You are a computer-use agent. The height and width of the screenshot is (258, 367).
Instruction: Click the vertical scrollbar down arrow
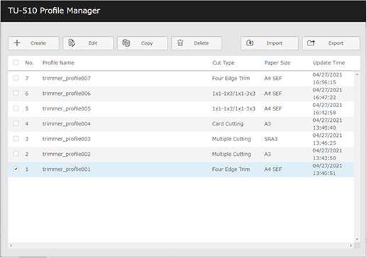click(357, 239)
